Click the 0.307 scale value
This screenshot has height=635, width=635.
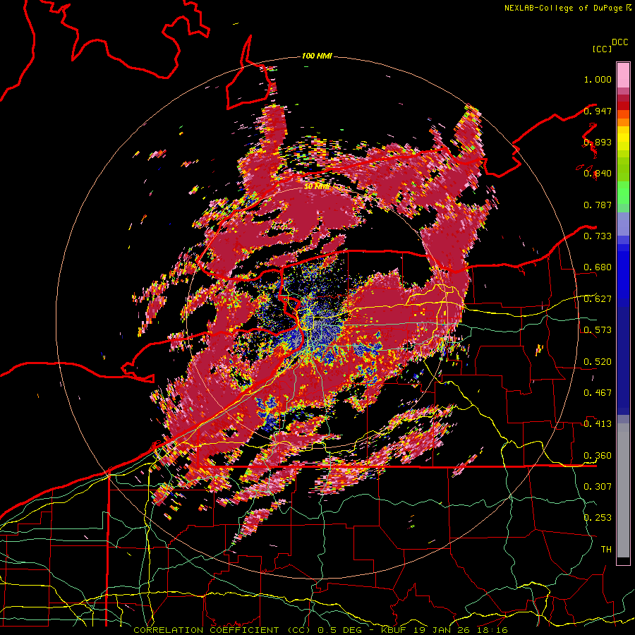598,487
